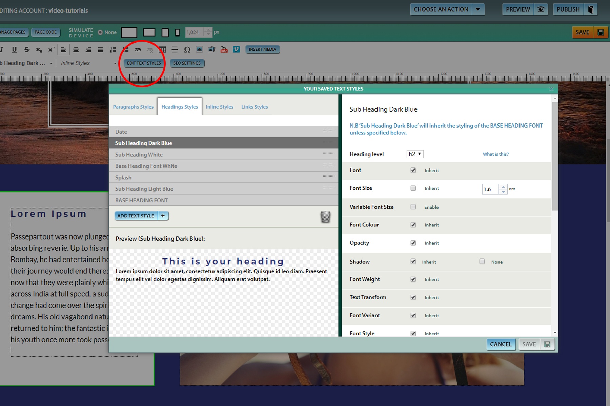This screenshot has width=610, height=406.
Task: Switch to Paragraphs Styles tab
Action: coord(133,107)
